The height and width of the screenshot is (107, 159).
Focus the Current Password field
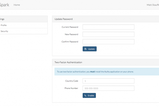(x=108, y=27)
